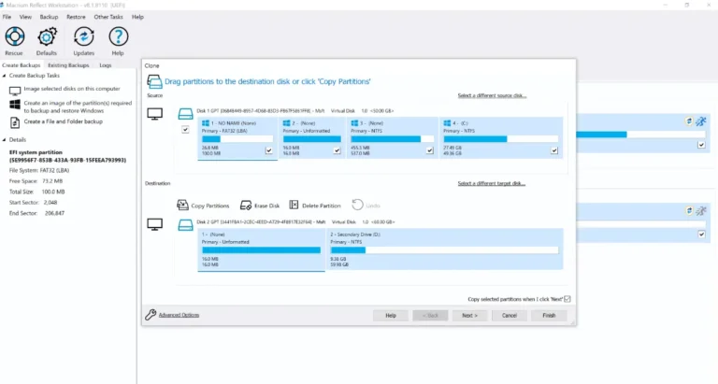Select destination partition 2 Secondary Drive (D:)
The image size is (718, 384).
point(444,249)
